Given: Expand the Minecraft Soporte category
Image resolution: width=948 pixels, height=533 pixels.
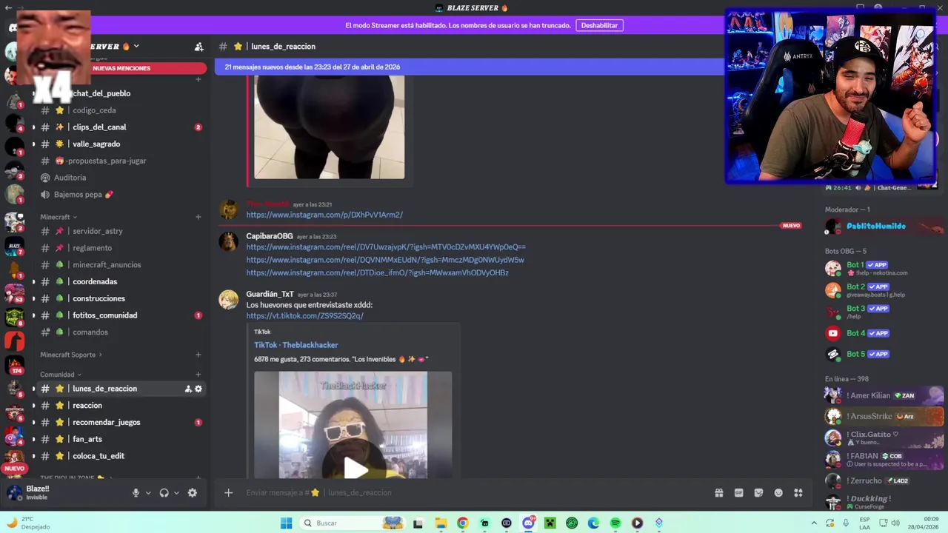Looking at the screenshot, I should click(x=71, y=355).
